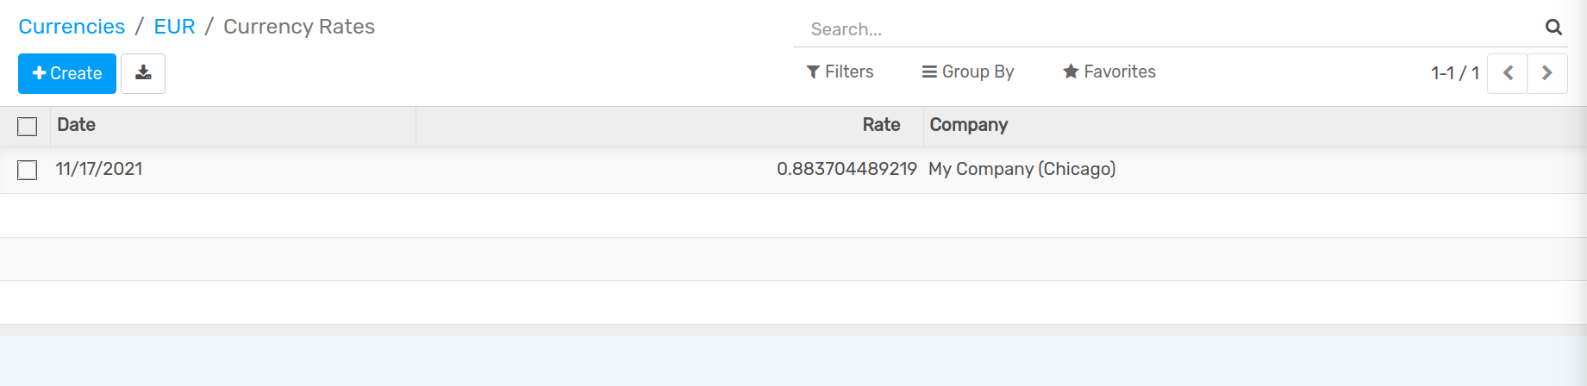
Task: Go to previous page with left chevron
Action: 1508,73
